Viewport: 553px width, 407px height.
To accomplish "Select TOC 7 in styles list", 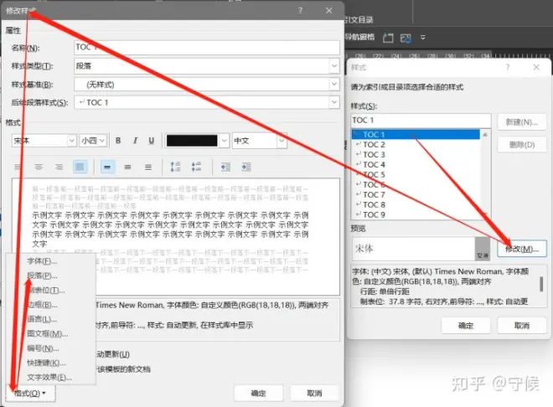I will click(416, 195).
